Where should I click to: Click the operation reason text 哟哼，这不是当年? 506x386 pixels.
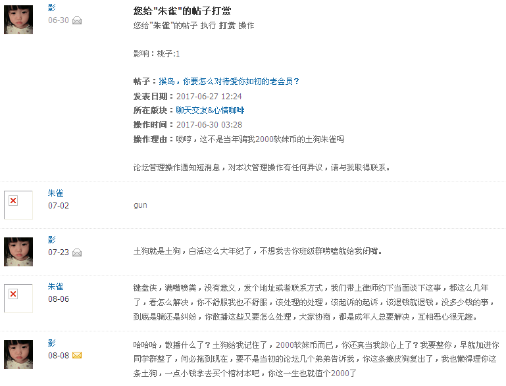(260, 139)
